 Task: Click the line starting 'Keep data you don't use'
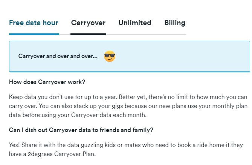128,97
